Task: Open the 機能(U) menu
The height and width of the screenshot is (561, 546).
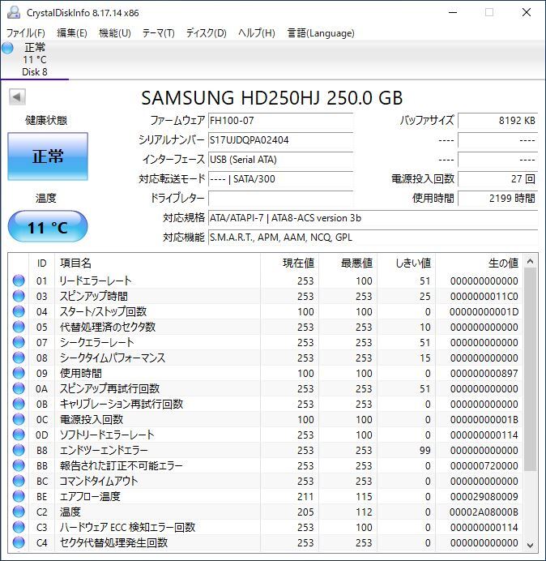Action: [115, 33]
